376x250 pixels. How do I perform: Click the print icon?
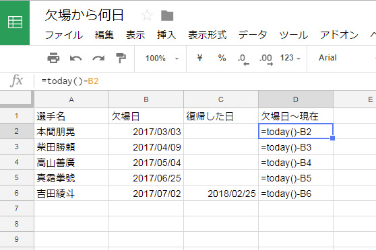[53, 58]
